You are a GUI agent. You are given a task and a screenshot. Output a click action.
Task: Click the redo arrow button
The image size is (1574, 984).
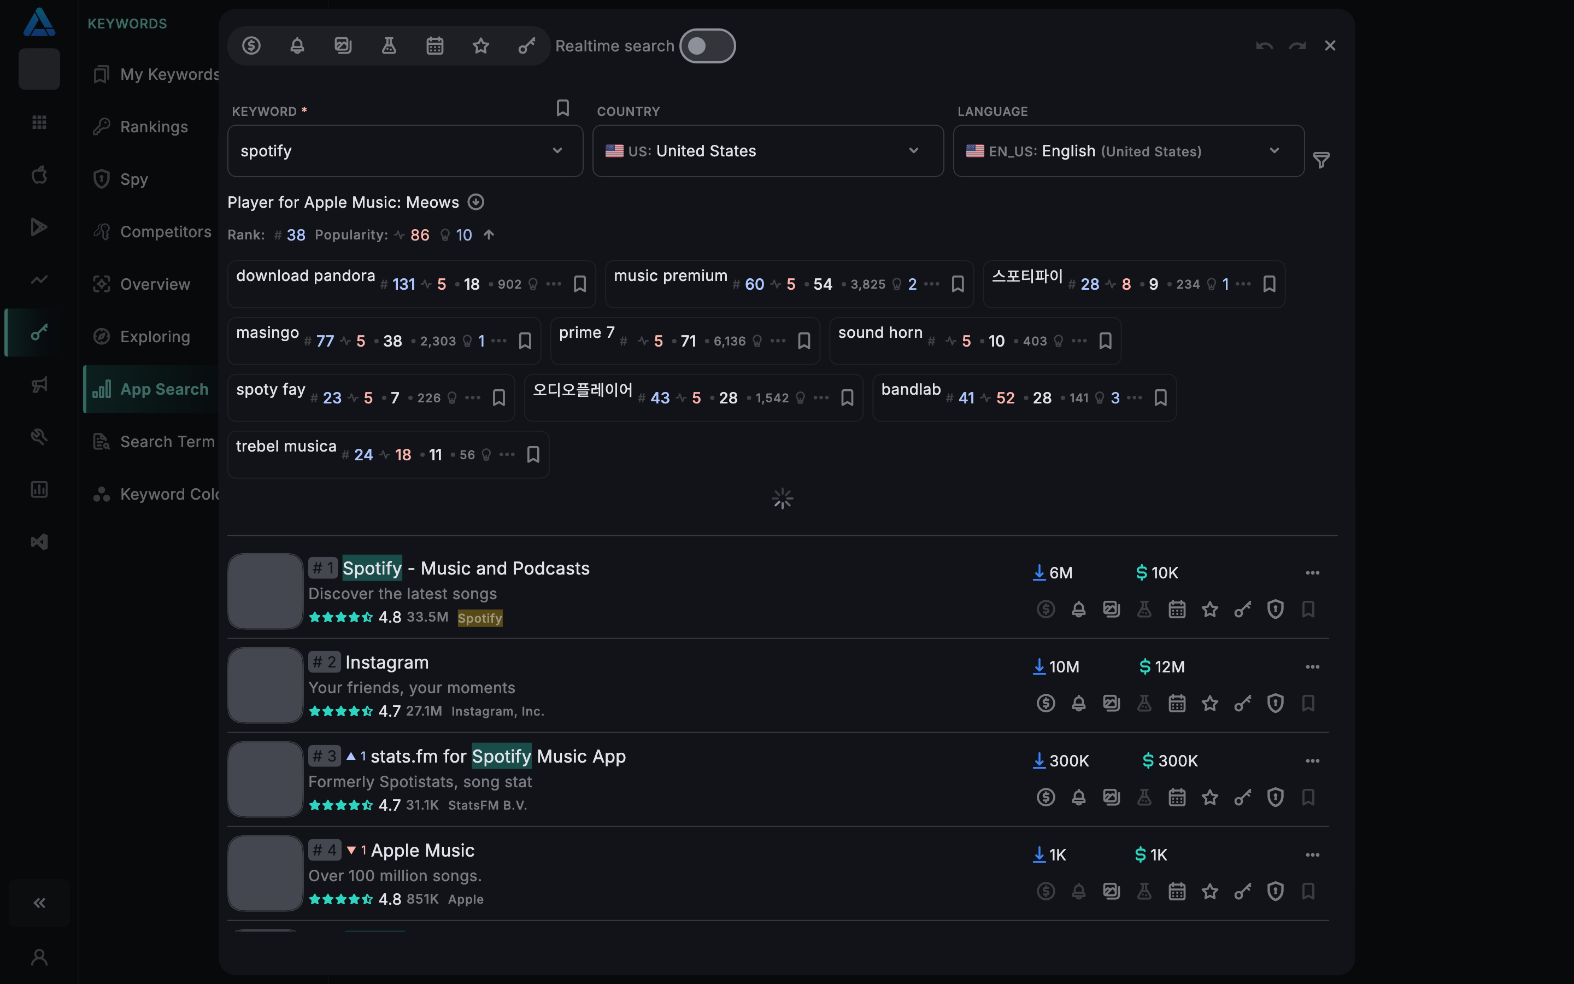(x=1297, y=45)
